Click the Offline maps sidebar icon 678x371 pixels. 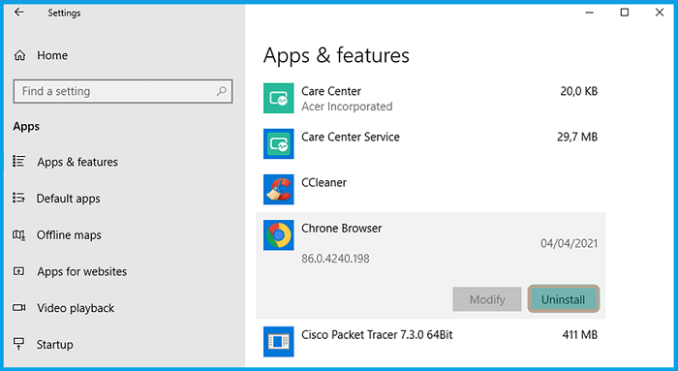[18, 234]
